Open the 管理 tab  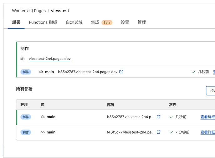(x=142, y=22)
